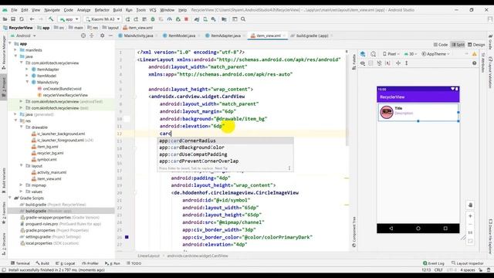Select gradle-wrapper.properties file
Screen dimensions: 494x278
pos(49,217)
